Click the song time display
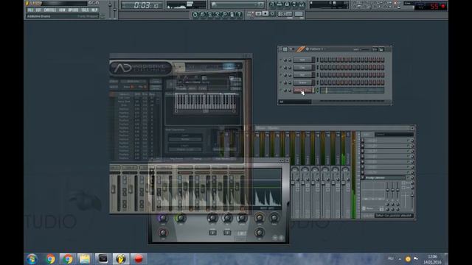 [142, 5]
